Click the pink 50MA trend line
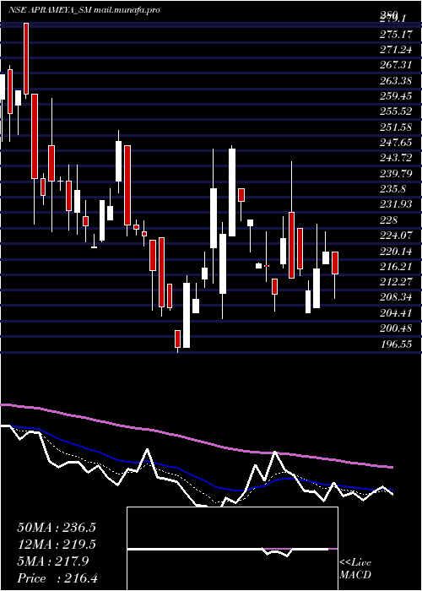422x591 pixels. click(x=196, y=439)
